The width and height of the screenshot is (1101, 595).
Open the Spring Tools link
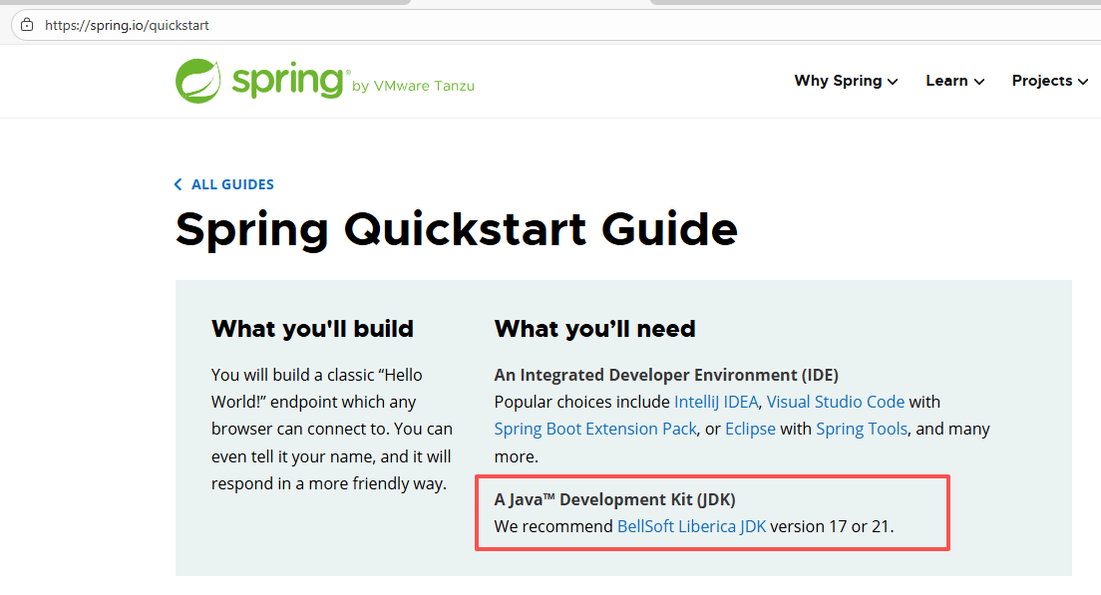862,429
